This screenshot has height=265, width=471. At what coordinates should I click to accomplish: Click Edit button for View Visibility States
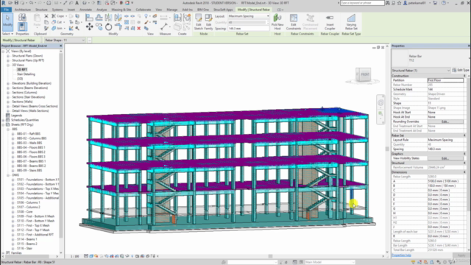445,158
